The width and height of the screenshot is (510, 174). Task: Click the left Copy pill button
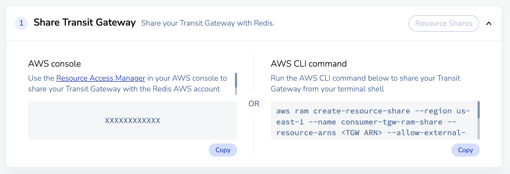(223, 150)
